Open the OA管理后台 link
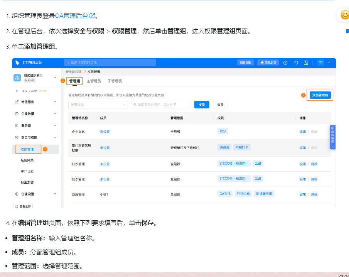The width and height of the screenshot is (349, 277). pyautogui.click(x=75, y=16)
